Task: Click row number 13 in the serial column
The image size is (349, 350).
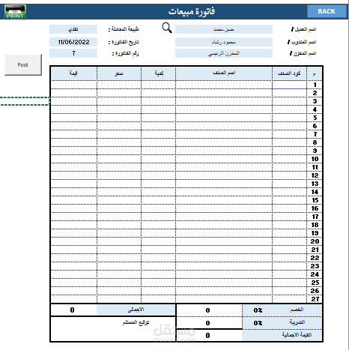Action: pyautogui.click(x=315, y=184)
